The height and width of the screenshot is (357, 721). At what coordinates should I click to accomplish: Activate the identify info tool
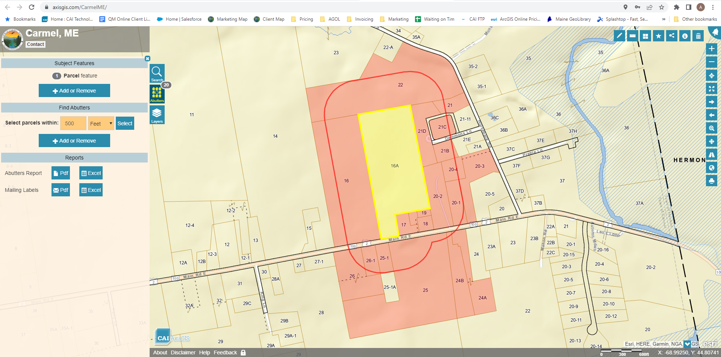coord(685,35)
